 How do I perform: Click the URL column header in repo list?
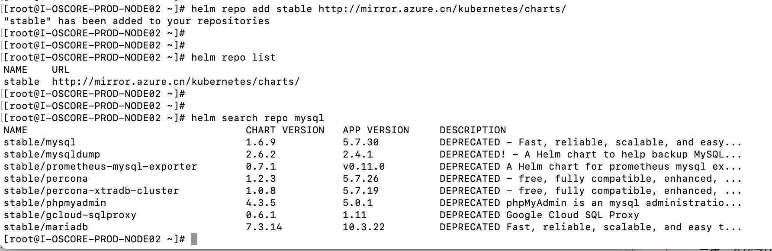pyautogui.click(x=61, y=70)
